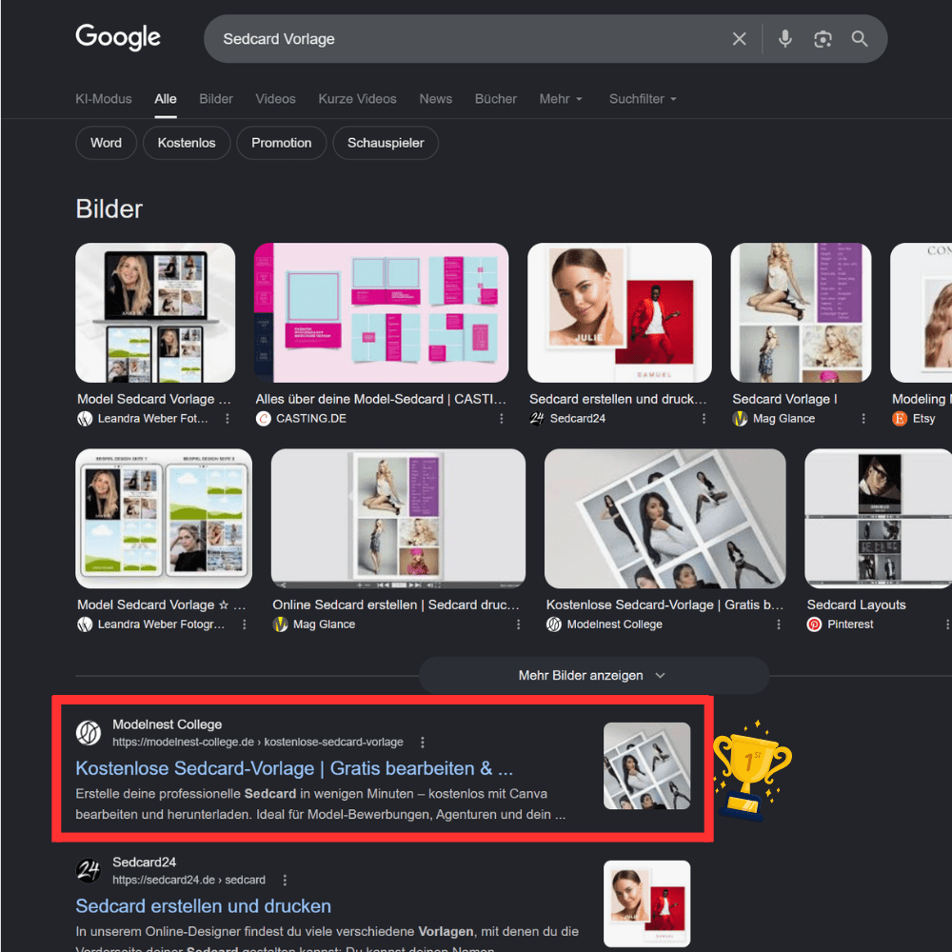This screenshot has height=952, width=952.
Task: Click Alles über deine Model-Sedcard caption
Action: pyautogui.click(x=380, y=399)
